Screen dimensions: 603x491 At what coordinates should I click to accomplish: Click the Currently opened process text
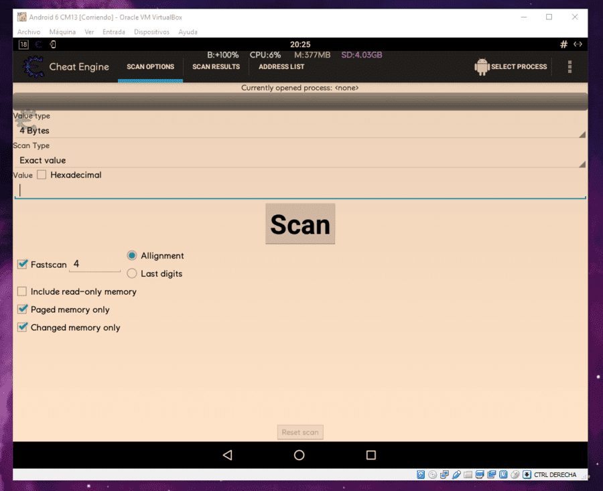coord(300,88)
